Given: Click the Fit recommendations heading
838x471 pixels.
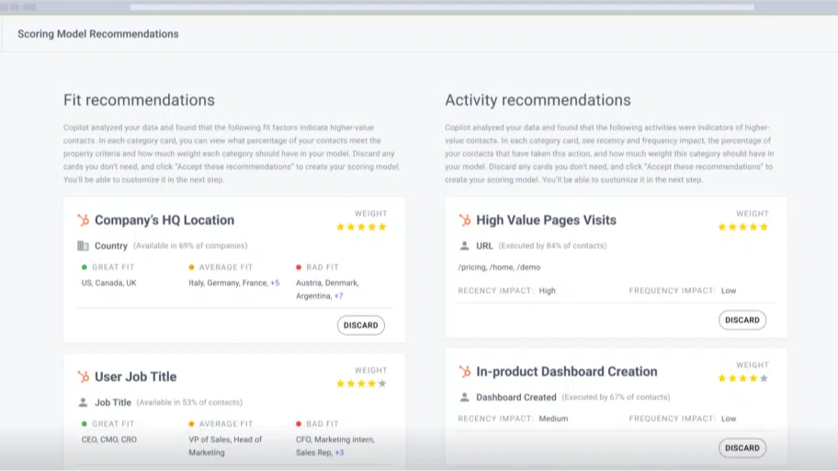Looking at the screenshot, I should point(139,100).
